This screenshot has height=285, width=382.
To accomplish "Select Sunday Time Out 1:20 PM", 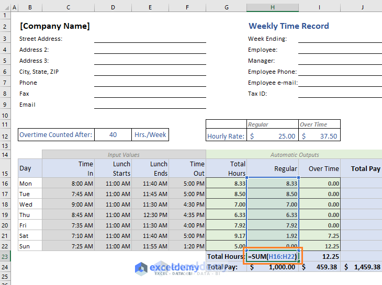I will [x=187, y=246].
